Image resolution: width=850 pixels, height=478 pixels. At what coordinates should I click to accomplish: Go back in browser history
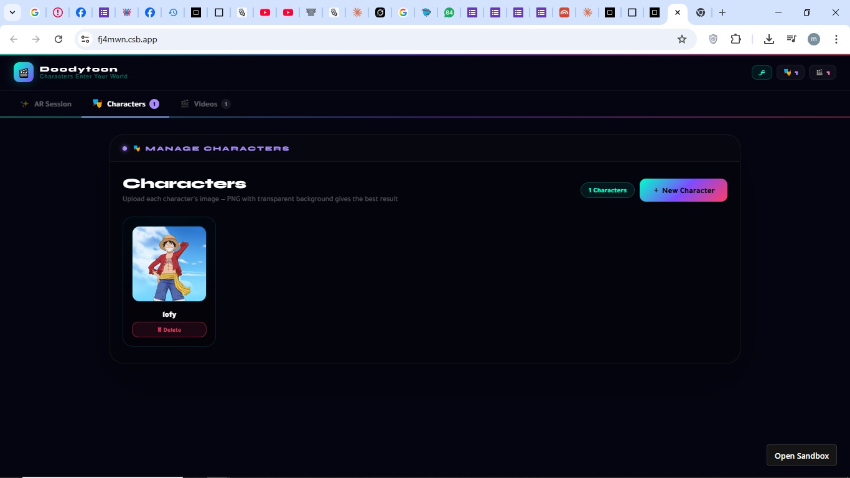pos(14,39)
